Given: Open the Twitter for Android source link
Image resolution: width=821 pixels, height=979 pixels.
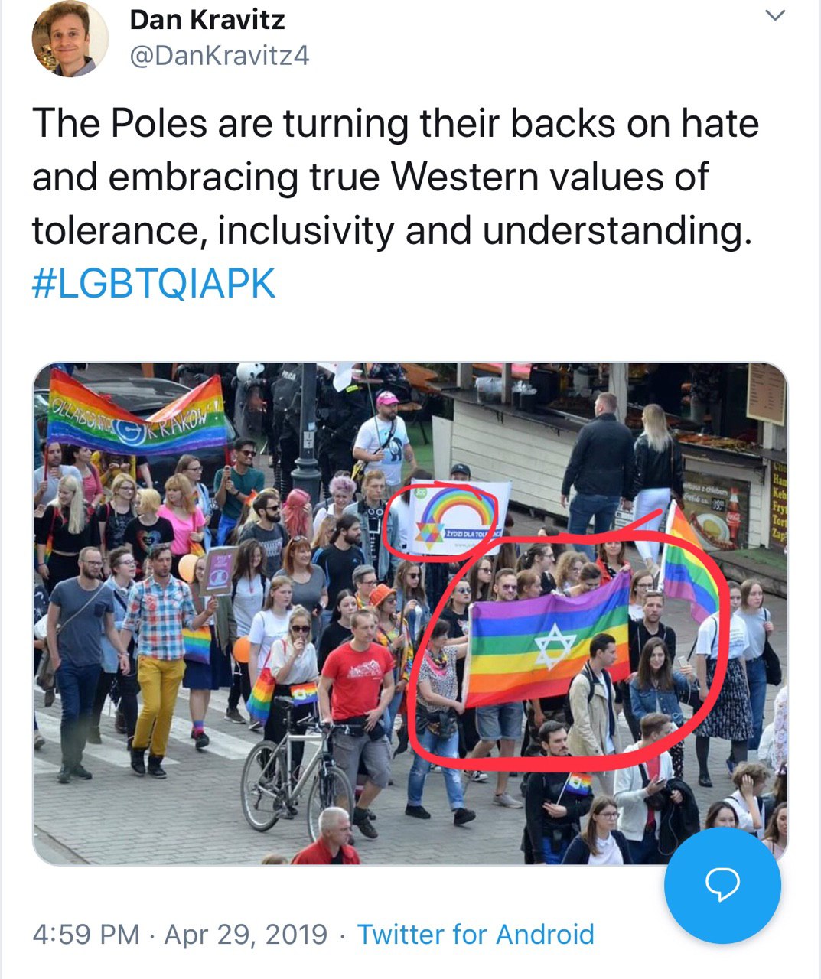Looking at the screenshot, I should point(476,935).
